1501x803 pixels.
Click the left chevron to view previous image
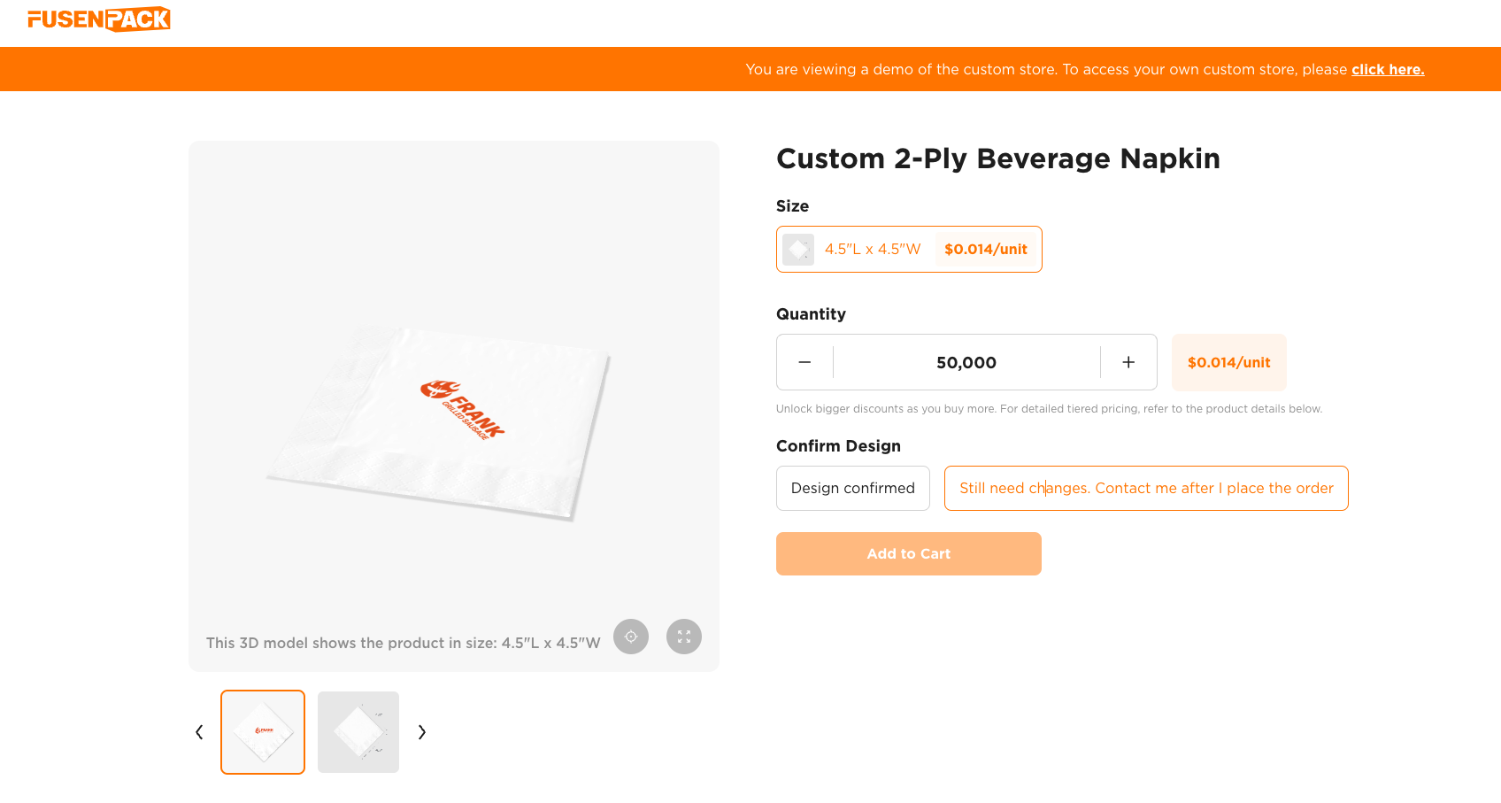point(198,732)
